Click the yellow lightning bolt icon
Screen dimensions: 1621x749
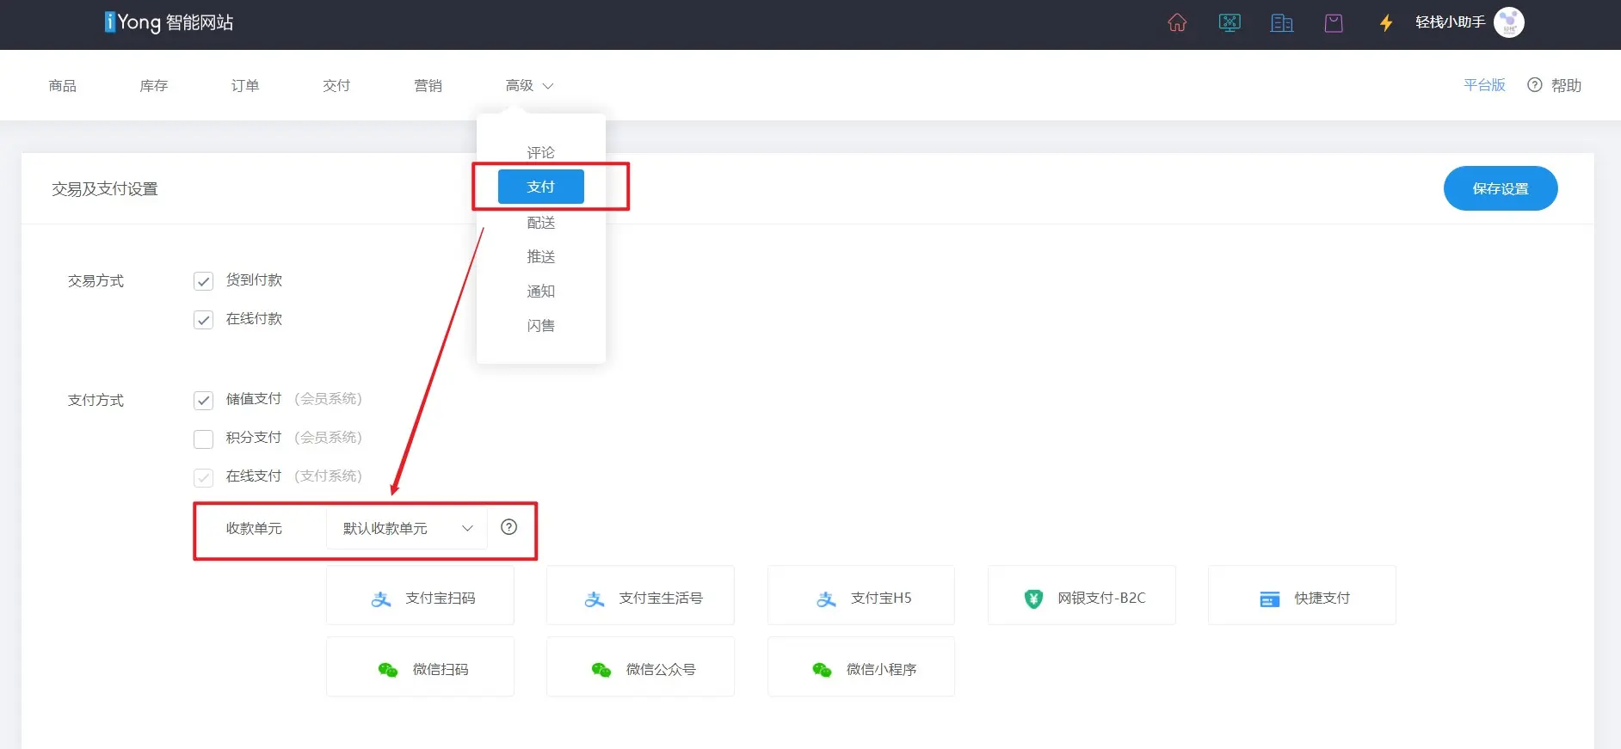(x=1385, y=23)
